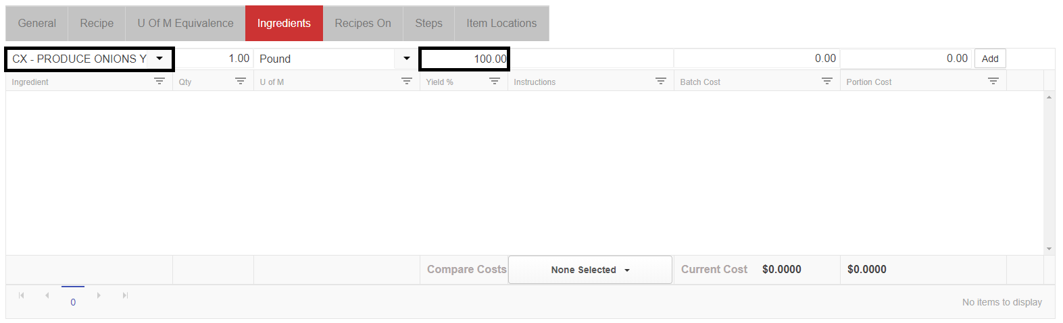
Task: Click the quantity input showing 1.00
Action: coord(214,59)
